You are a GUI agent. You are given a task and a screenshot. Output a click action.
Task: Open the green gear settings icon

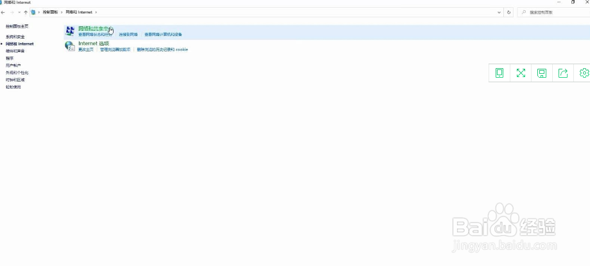coord(584,73)
